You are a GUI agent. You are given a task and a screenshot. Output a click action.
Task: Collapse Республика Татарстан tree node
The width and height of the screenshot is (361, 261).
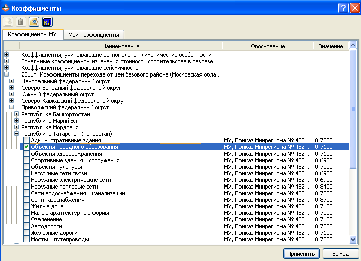point(16,134)
